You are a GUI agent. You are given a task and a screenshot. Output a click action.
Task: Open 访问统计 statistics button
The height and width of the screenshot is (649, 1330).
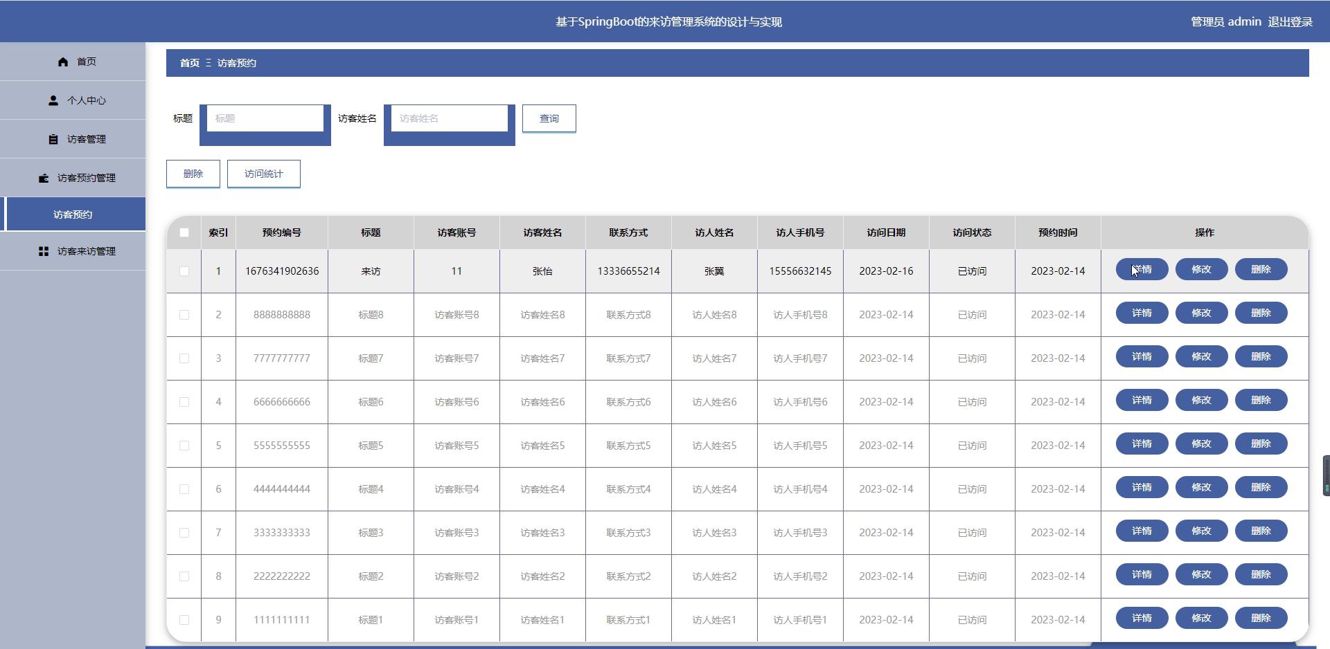(264, 174)
